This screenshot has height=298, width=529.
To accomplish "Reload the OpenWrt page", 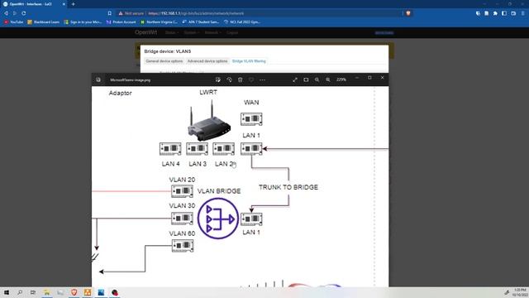I will (x=24, y=13).
